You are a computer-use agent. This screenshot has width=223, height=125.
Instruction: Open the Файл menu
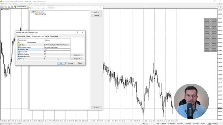[x=5, y=4]
